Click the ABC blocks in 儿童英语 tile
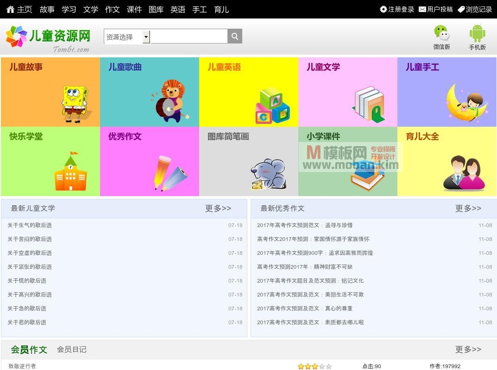The height and width of the screenshot is (370, 497). click(273, 106)
